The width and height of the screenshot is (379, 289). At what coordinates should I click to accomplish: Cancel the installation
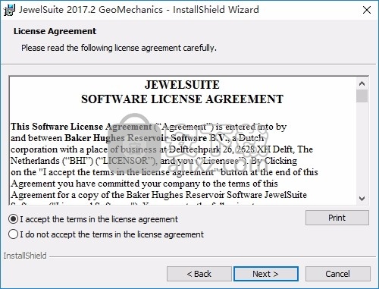pyautogui.click(x=338, y=274)
